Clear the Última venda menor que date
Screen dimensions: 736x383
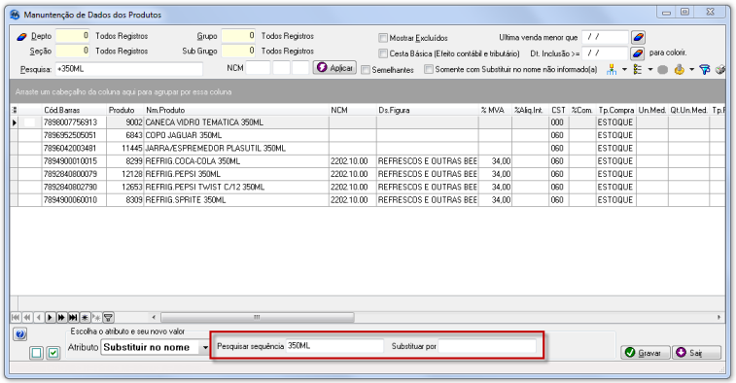point(638,37)
